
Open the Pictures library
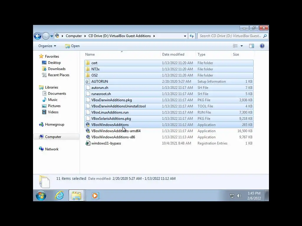tap(54, 106)
